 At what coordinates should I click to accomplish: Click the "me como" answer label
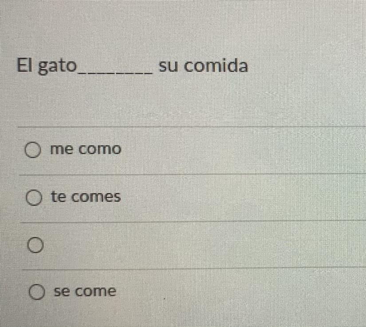coord(86,149)
